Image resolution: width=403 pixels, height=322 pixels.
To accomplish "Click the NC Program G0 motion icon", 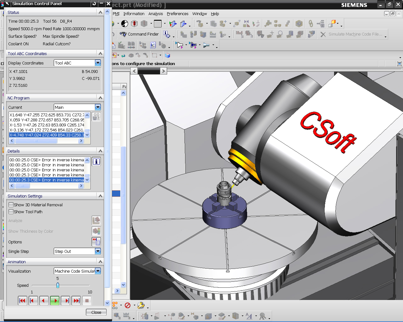I will [x=96, y=117].
